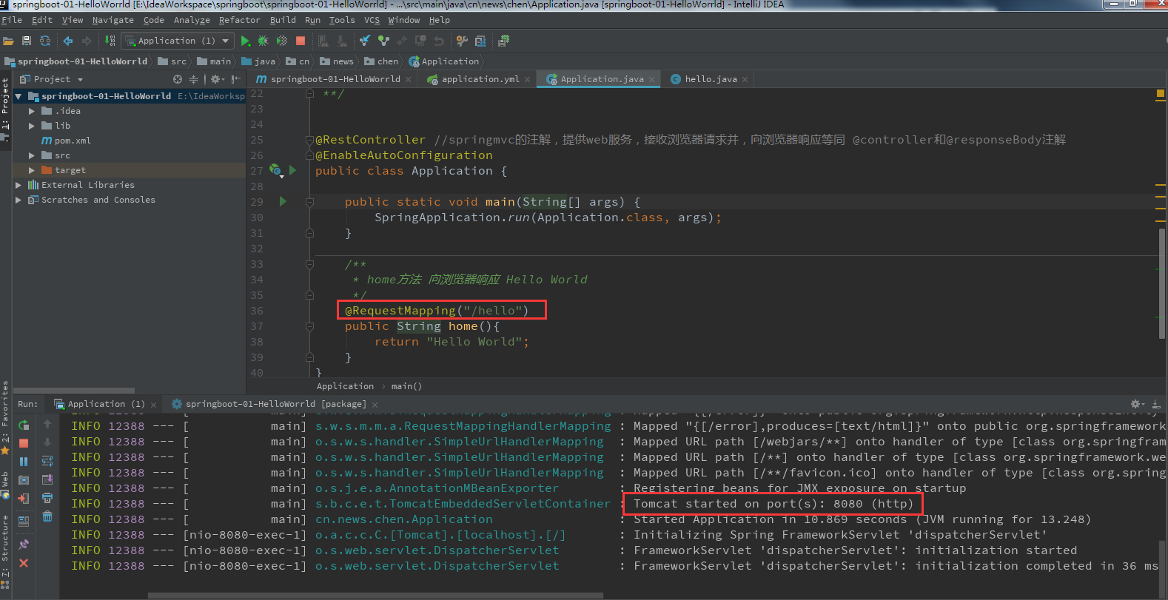1168x600 pixels.
Task: Open the Refactor menu
Action: (239, 20)
